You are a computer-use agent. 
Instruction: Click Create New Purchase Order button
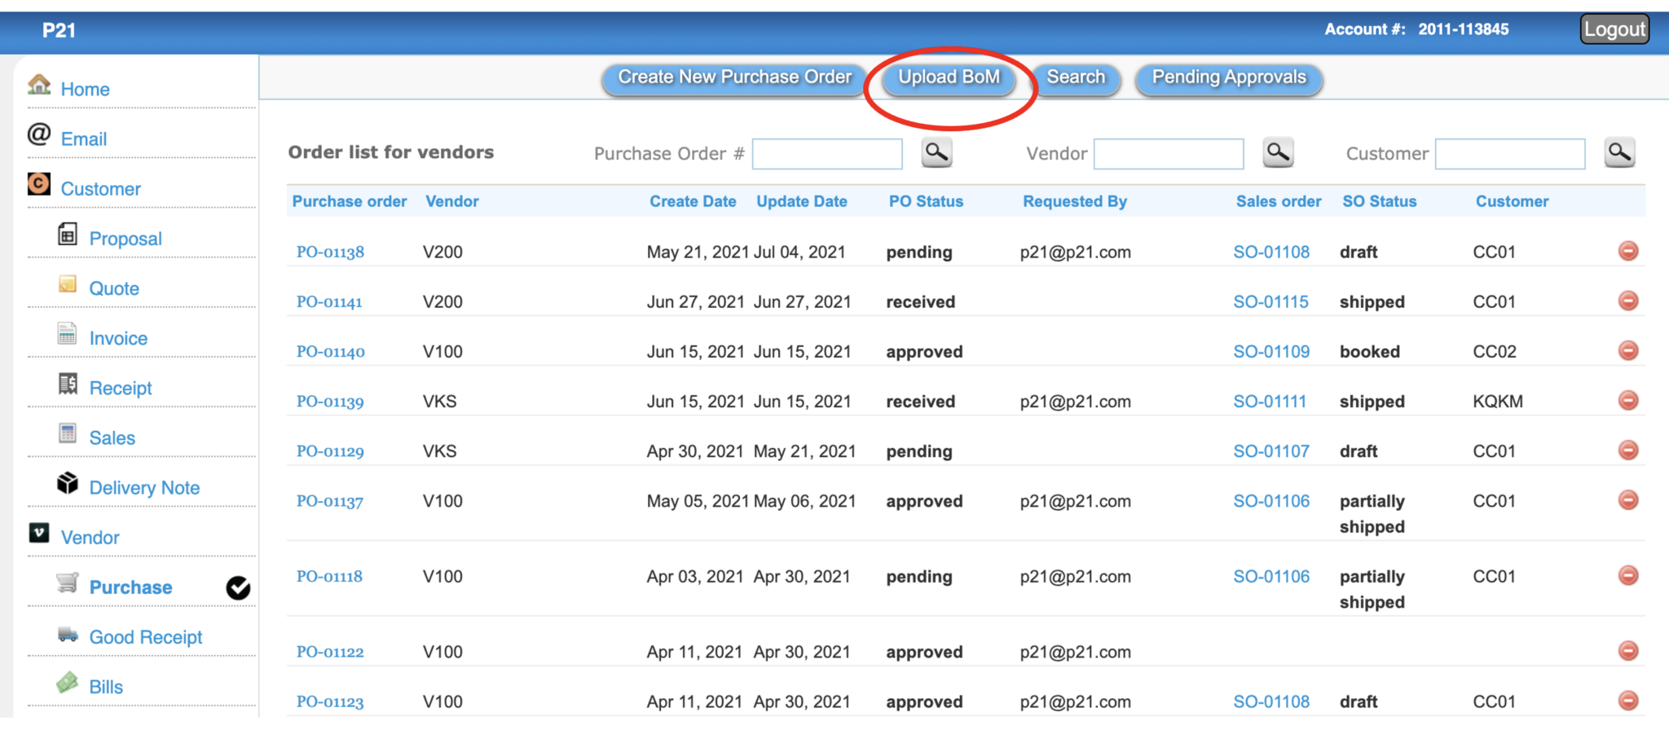click(734, 78)
